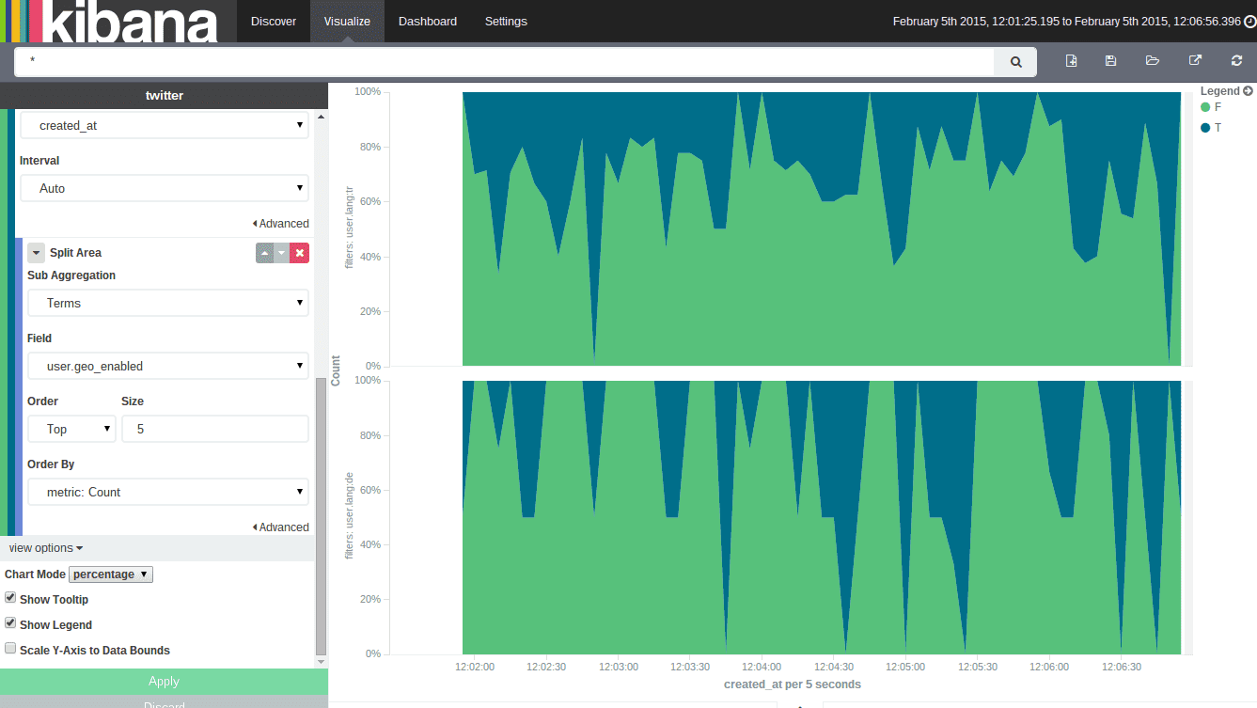Click the T legend color dot
Viewport: 1257px width, 708px height.
pos(1206,128)
